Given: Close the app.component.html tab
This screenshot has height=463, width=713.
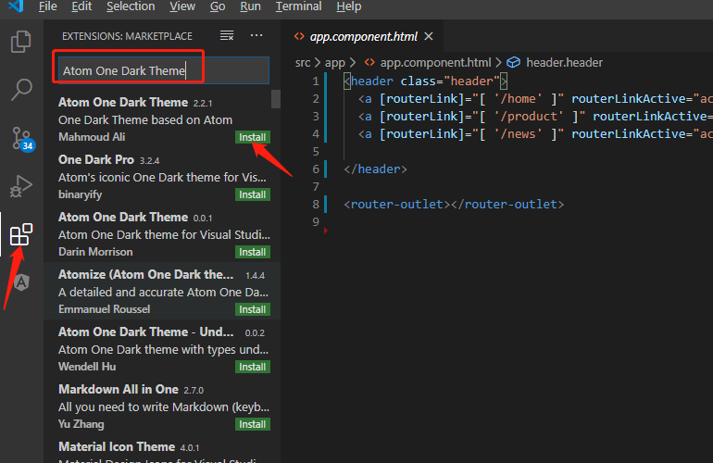Looking at the screenshot, I should click(x=429, y=36).
